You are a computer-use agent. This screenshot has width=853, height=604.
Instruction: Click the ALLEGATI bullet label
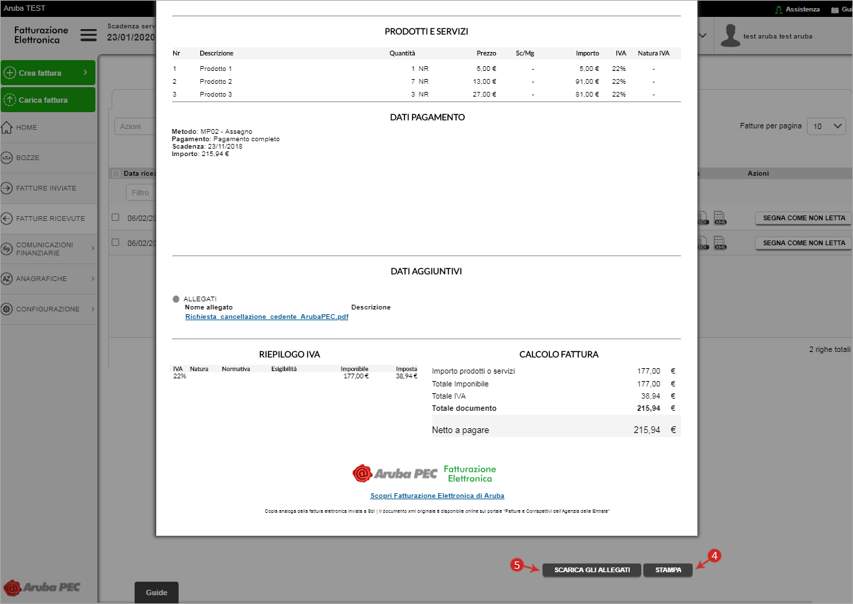point(200,299)
